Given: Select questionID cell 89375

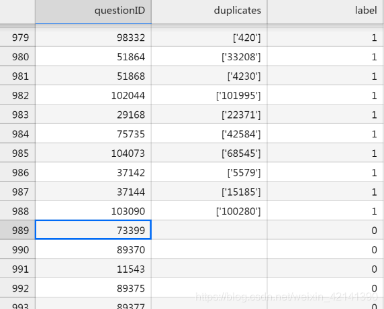Looking at the screenshot, I should 93,288.
